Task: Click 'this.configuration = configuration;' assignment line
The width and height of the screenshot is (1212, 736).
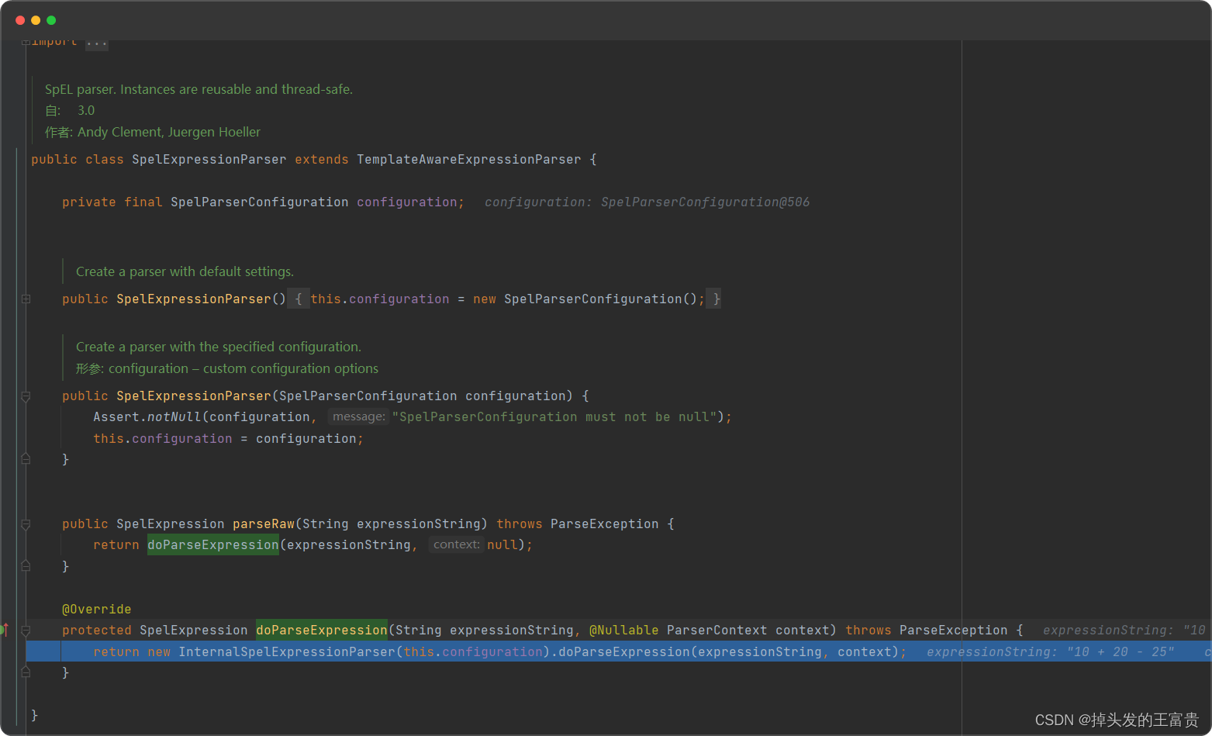Action: (229, 438)
